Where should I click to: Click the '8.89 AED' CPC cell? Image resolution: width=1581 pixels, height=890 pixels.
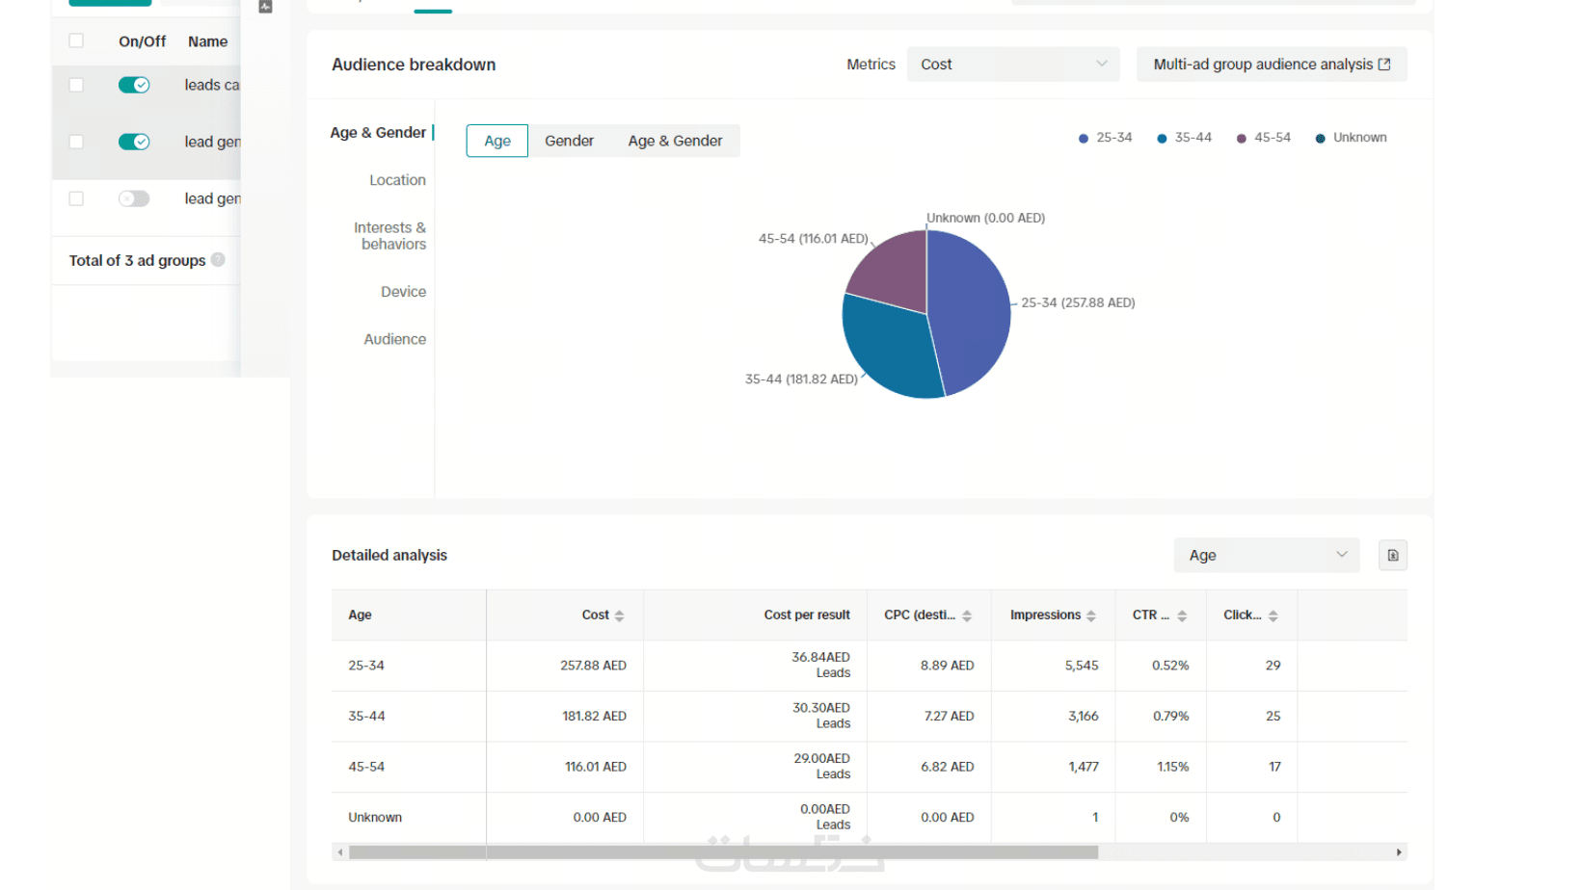click(x=947, y=666)
